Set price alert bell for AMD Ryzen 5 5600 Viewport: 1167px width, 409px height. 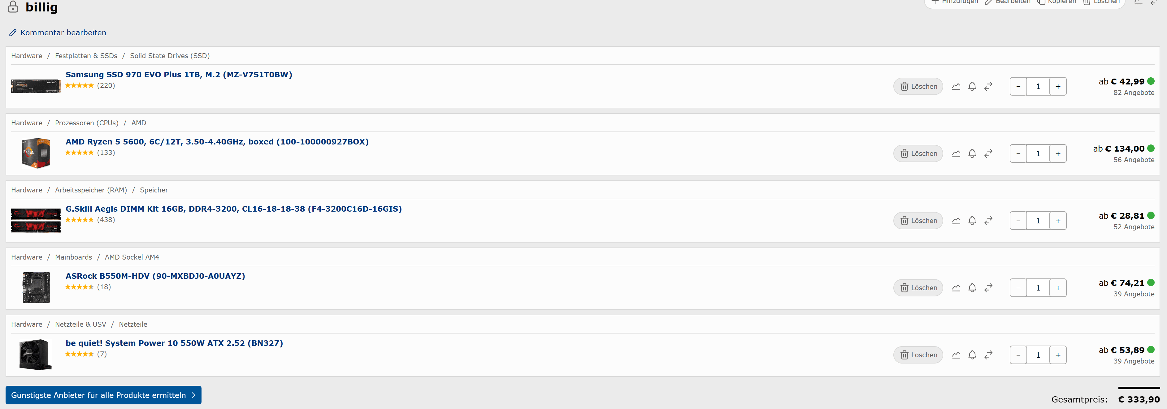pyautogui.click(x=972, y=153)
